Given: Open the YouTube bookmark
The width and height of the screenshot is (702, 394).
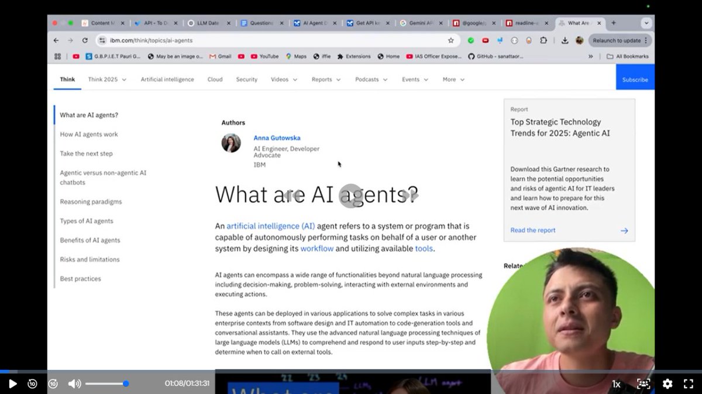Looking at the screenshot, I should click(264, 57).
